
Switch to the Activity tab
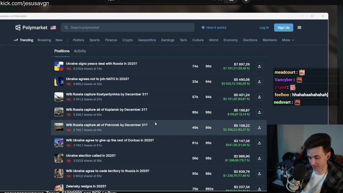80,51
